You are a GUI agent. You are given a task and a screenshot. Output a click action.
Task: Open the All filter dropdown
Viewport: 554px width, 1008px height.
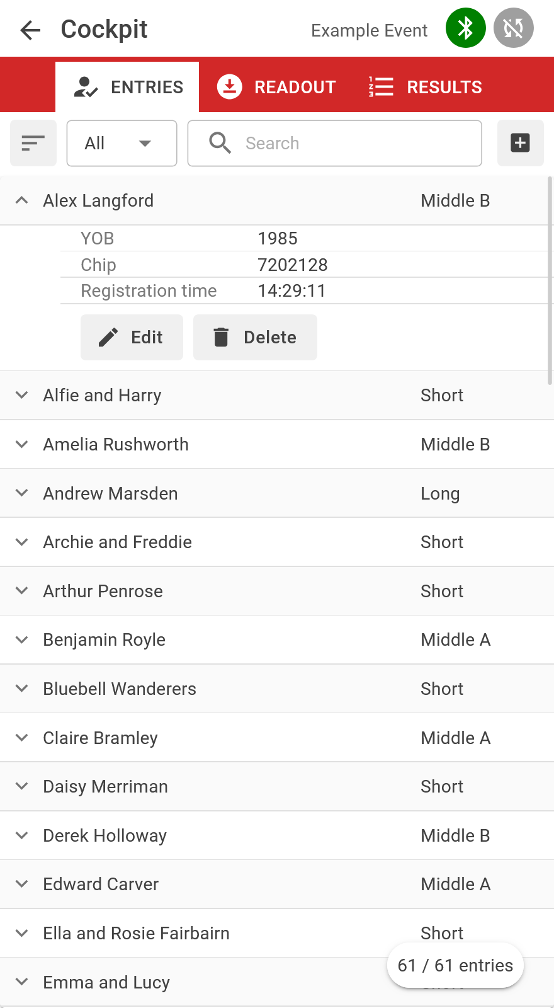coord(122,143)
